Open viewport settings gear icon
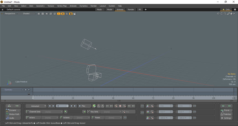238x126 pixels. [231, 13]
